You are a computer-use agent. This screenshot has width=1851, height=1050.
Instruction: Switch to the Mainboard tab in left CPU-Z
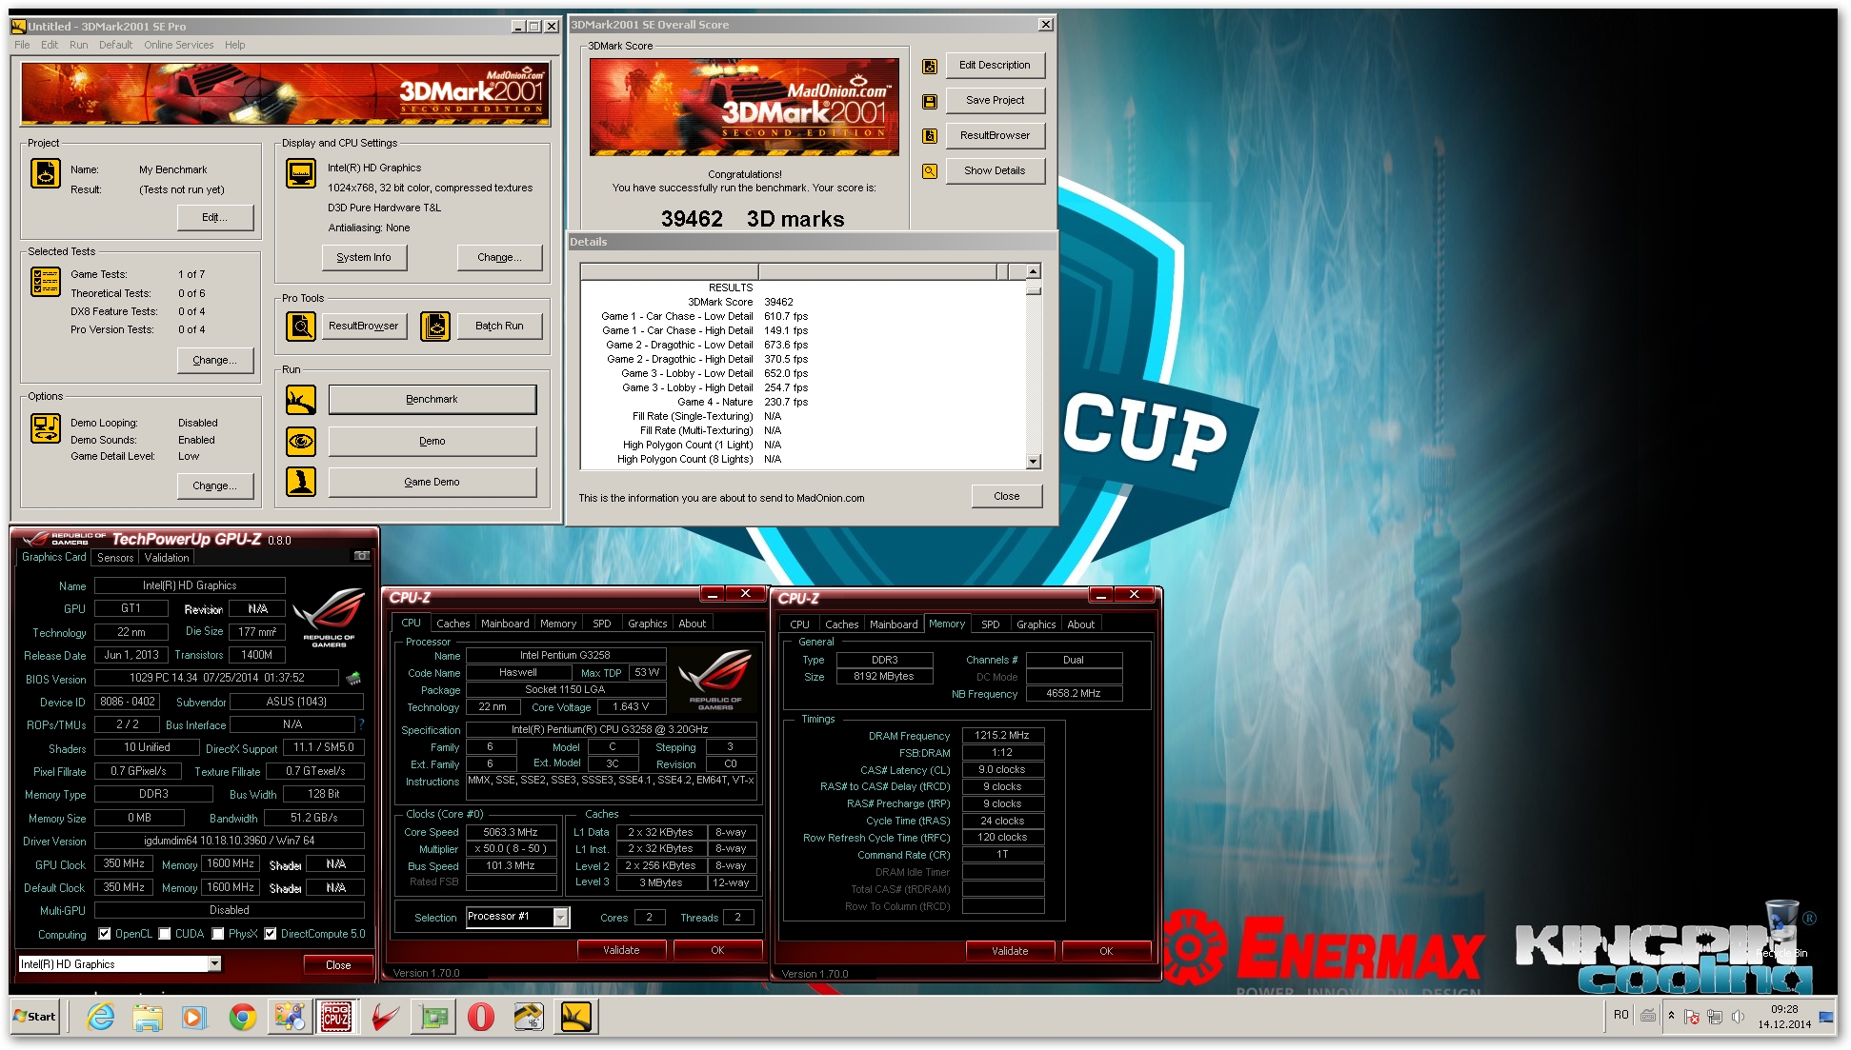coord(505,624)
